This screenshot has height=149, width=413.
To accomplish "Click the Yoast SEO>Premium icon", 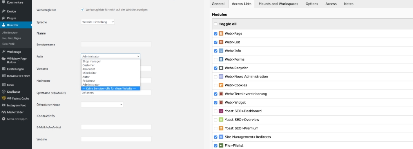I will coord(221,128).
